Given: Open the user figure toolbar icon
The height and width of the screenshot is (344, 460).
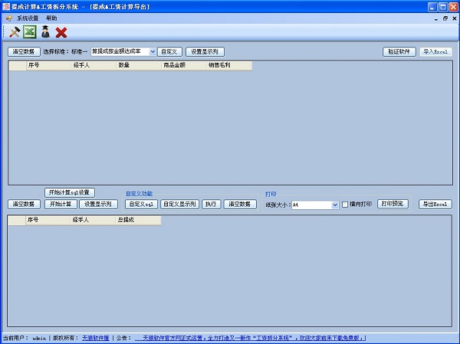Looking at the screenshot, I should 45,32.
